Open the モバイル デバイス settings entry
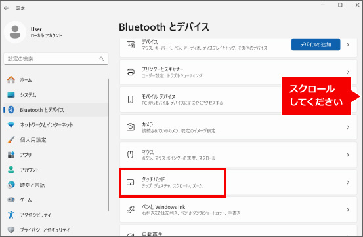Viewport: 363px width, 237px height. tap(238, 100)
